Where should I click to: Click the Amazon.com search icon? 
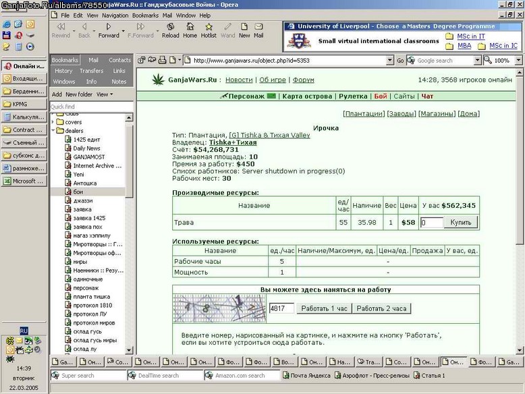pos(209,375)
